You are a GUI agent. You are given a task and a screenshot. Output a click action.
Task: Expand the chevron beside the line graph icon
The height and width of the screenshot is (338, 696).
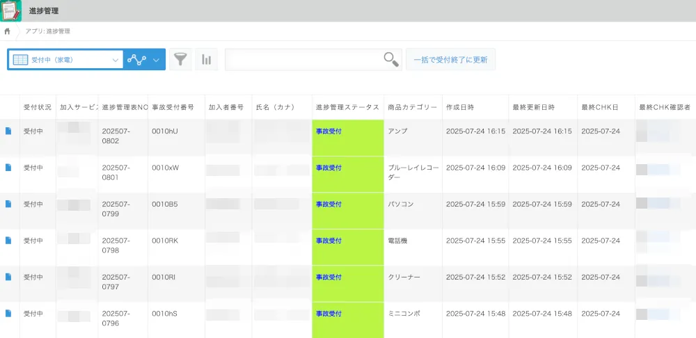156,60
